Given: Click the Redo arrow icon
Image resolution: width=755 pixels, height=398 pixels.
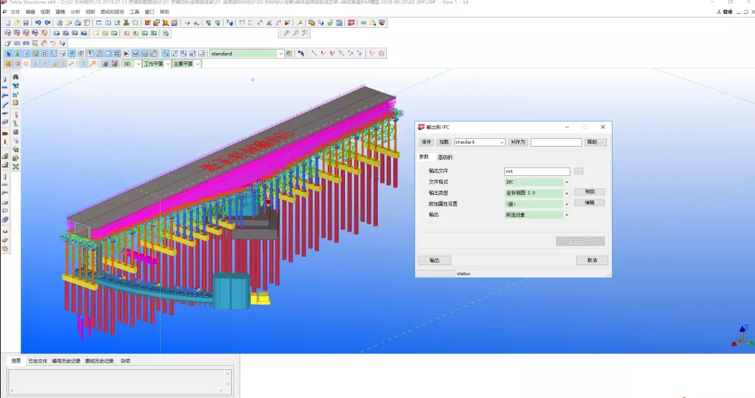Looking at the screenshot, I should 47,22.
